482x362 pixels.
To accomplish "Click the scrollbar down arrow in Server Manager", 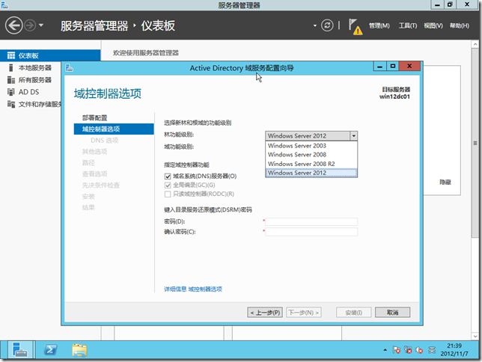I will point(475,336).
